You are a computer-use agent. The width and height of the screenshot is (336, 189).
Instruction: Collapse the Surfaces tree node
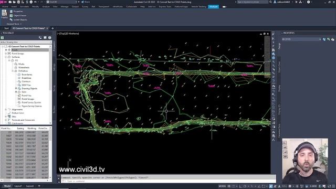(x=6, y=57)
